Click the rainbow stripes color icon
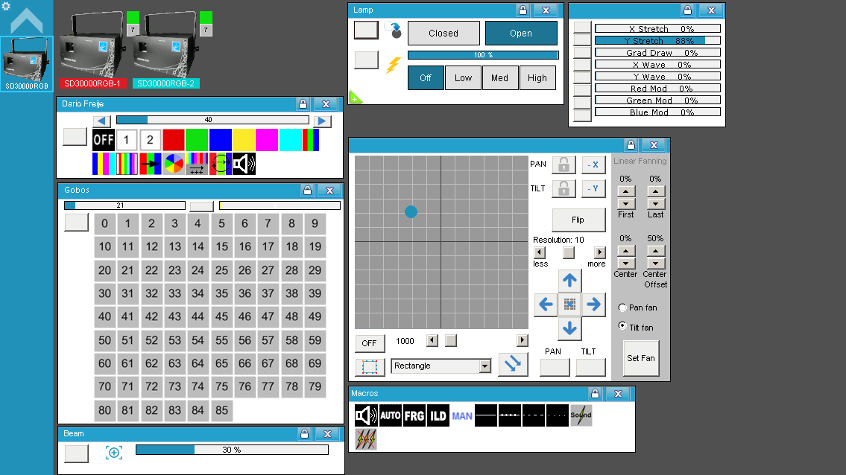 127,164
